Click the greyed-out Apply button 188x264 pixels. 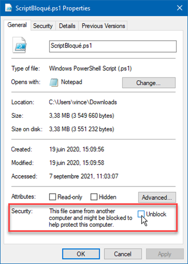tap(165, 254)
